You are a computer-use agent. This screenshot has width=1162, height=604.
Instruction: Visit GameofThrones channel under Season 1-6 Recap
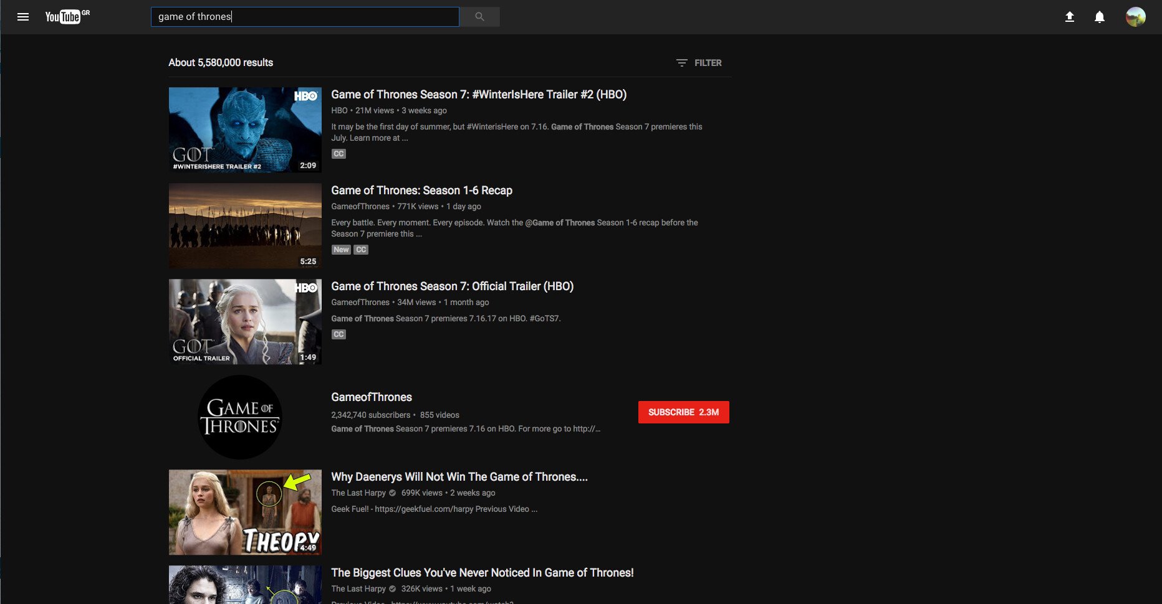[360, 207]
